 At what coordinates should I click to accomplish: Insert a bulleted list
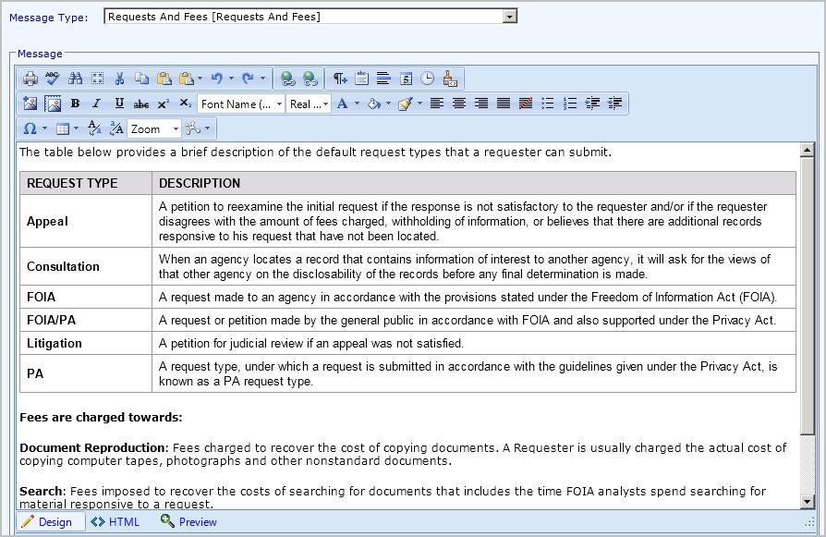coord(548,104)
